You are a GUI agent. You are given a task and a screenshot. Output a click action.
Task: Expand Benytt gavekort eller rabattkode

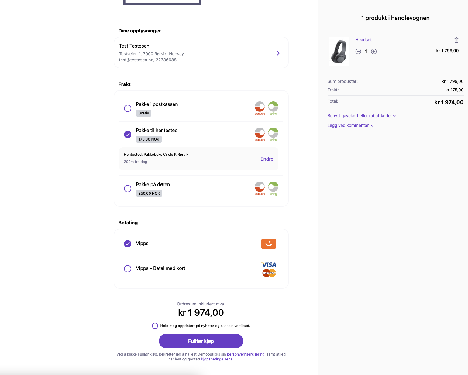[361, 116]
